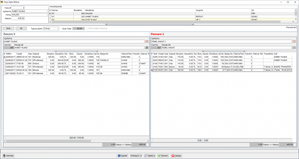This screenshot has height=159, width=299.
Task: Select guest row 294 AYŞE YILMAZ with VIP 1 group
Action: [x=172, y=19]
